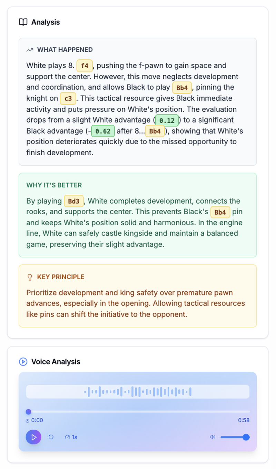
Task: Play the voice analysis audio
Action: coord(33,437)
